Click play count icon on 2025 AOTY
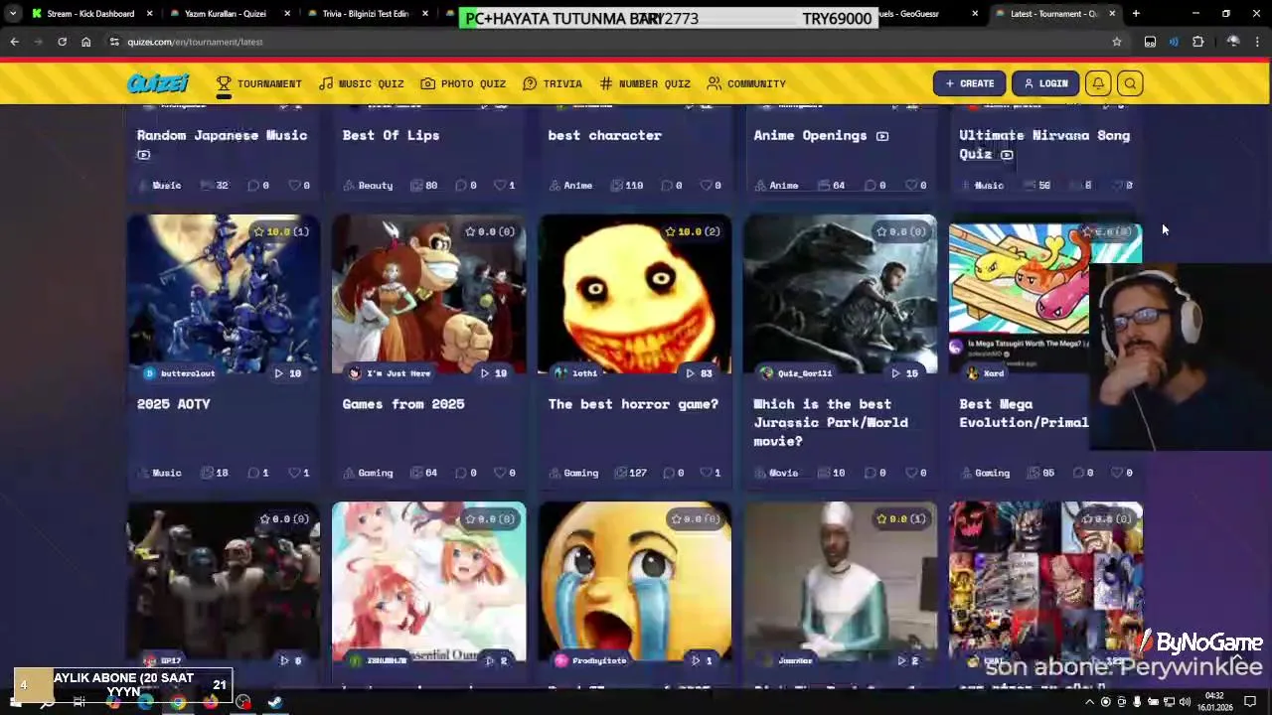The image size is (1272, 715). (279, 373)
